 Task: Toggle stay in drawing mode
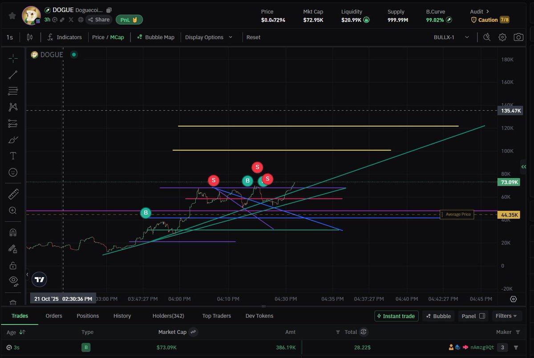[13, 249]
